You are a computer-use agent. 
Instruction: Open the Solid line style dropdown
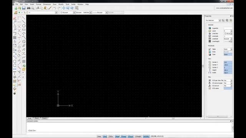pyautogui.click(x=90, y=13)
